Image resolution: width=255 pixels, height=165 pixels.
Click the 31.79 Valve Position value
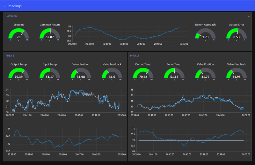click(x=205, y=77)
